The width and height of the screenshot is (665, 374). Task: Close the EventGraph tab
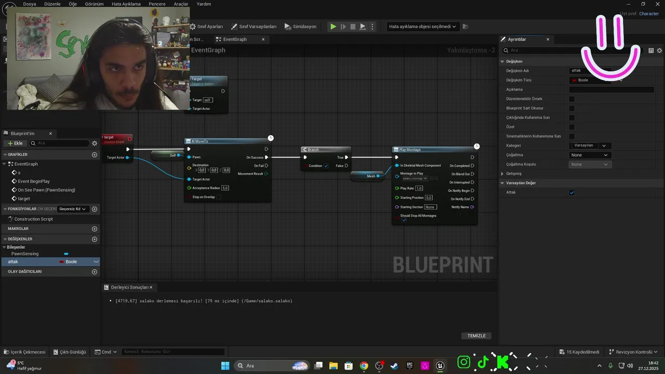(263, 39)
